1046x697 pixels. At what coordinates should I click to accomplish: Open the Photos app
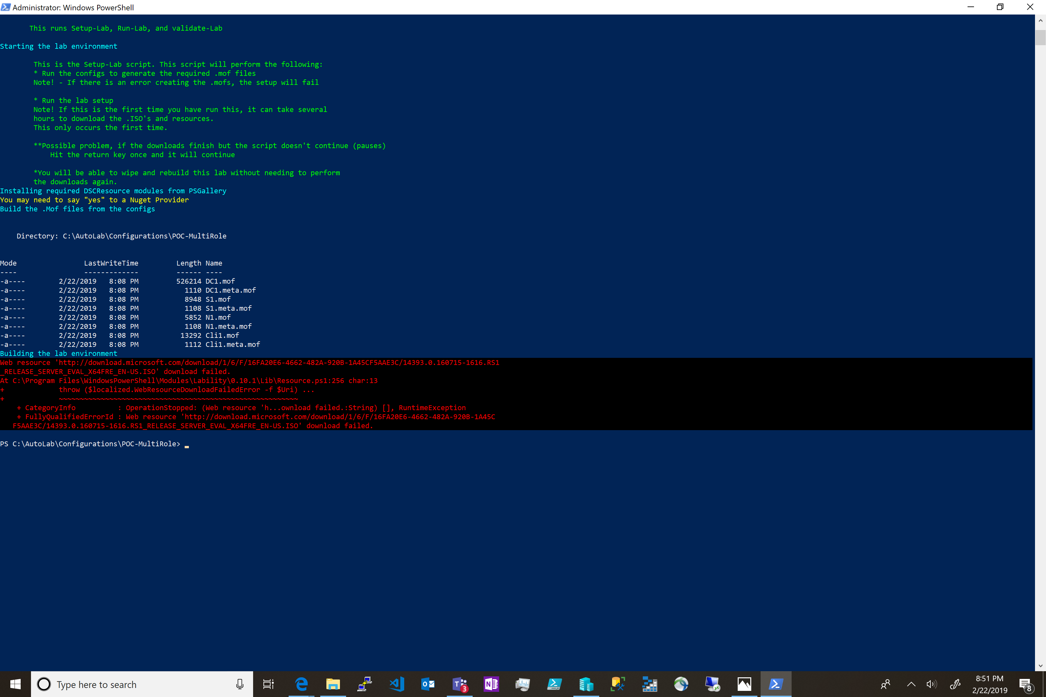click(745, 684)
